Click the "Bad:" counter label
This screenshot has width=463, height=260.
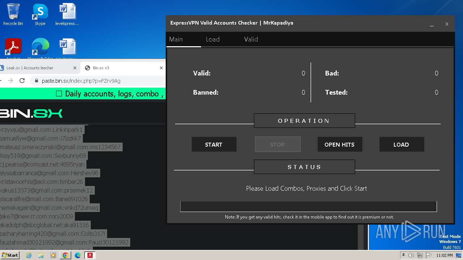[332, 73]
